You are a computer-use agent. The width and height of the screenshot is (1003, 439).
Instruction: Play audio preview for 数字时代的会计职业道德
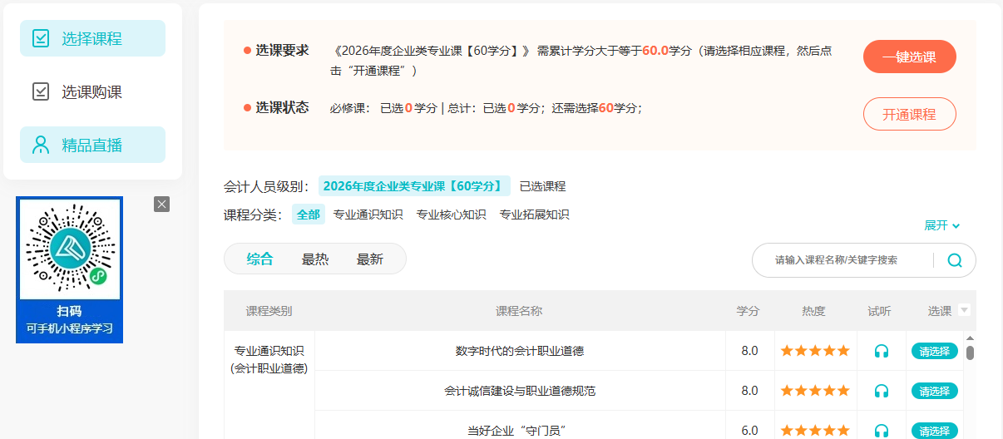(882, 351)
